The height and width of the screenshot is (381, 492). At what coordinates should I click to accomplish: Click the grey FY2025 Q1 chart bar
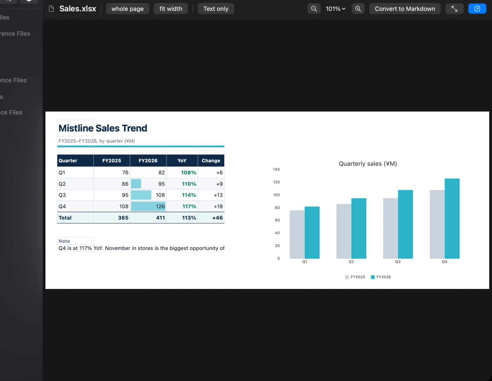(x=297, y=234)
